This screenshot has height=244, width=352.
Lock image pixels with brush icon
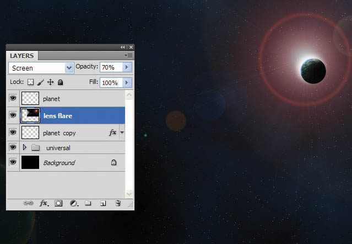[40, 82]
